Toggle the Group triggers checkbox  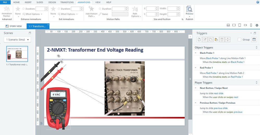coord(239,39)
